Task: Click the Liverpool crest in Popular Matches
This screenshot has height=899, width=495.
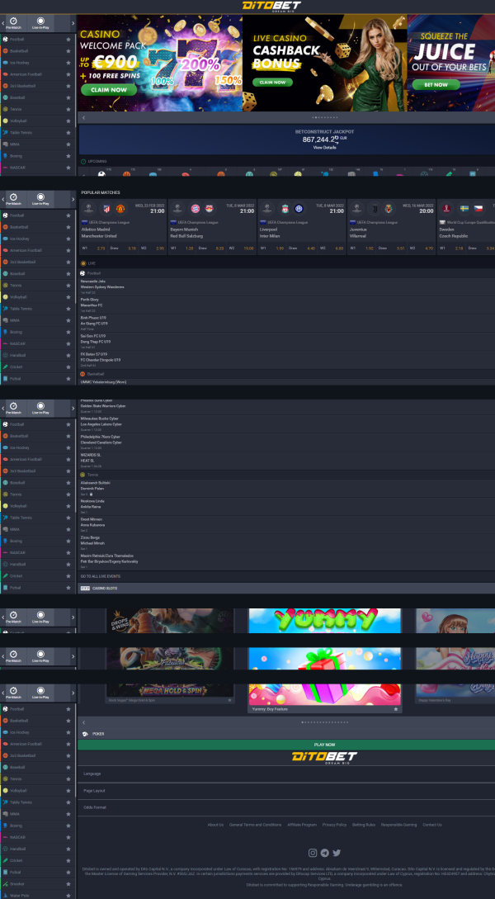Action: coord(285,209)
